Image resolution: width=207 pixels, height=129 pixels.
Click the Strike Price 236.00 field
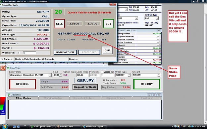point(82,75)
